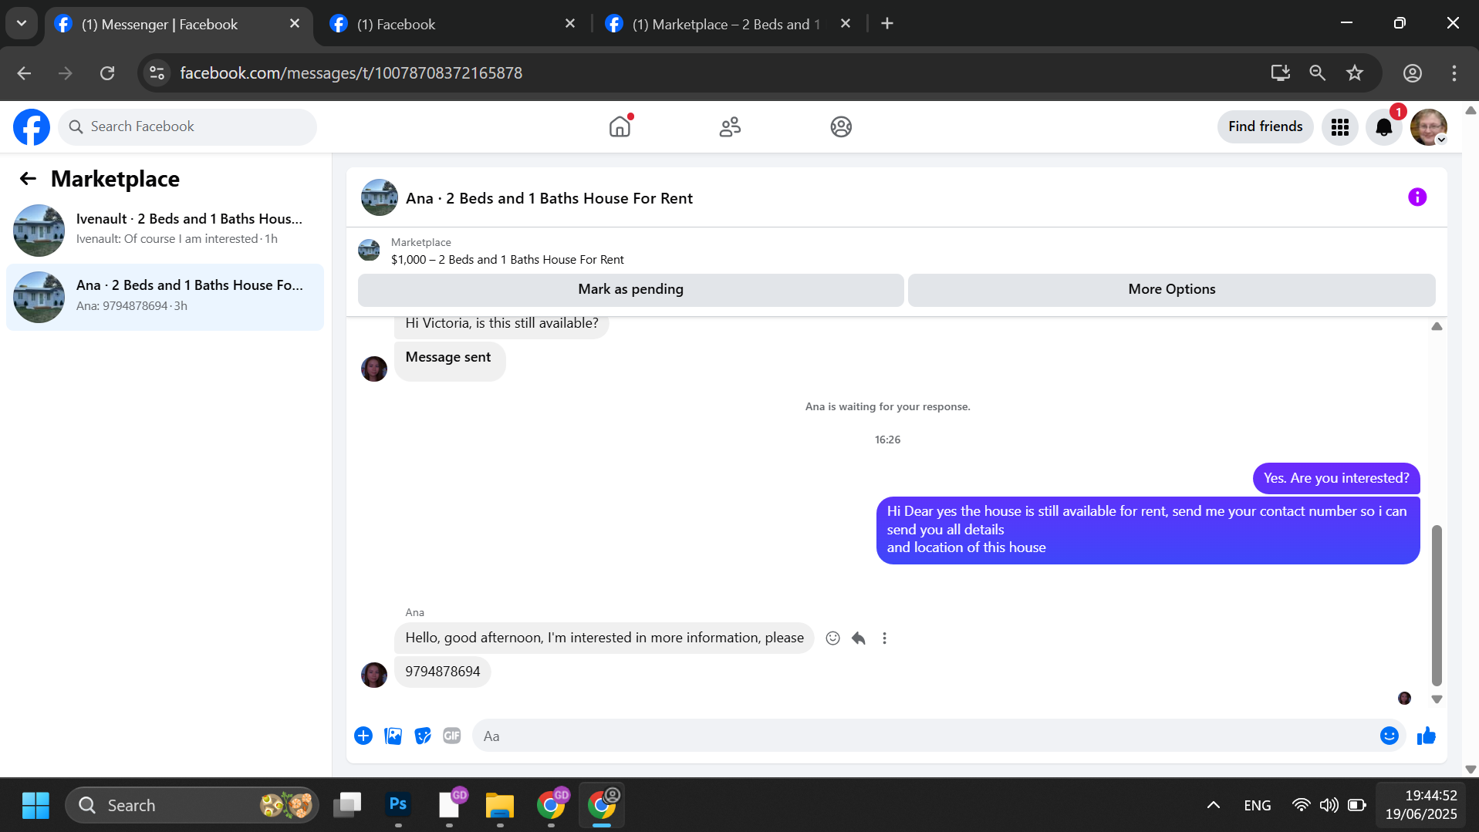
Task: Open File Explorer from the taskbar
Action: coord(500,806)
